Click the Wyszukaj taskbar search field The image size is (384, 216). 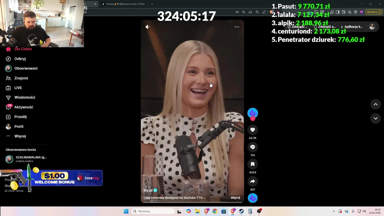pos(153,211)
